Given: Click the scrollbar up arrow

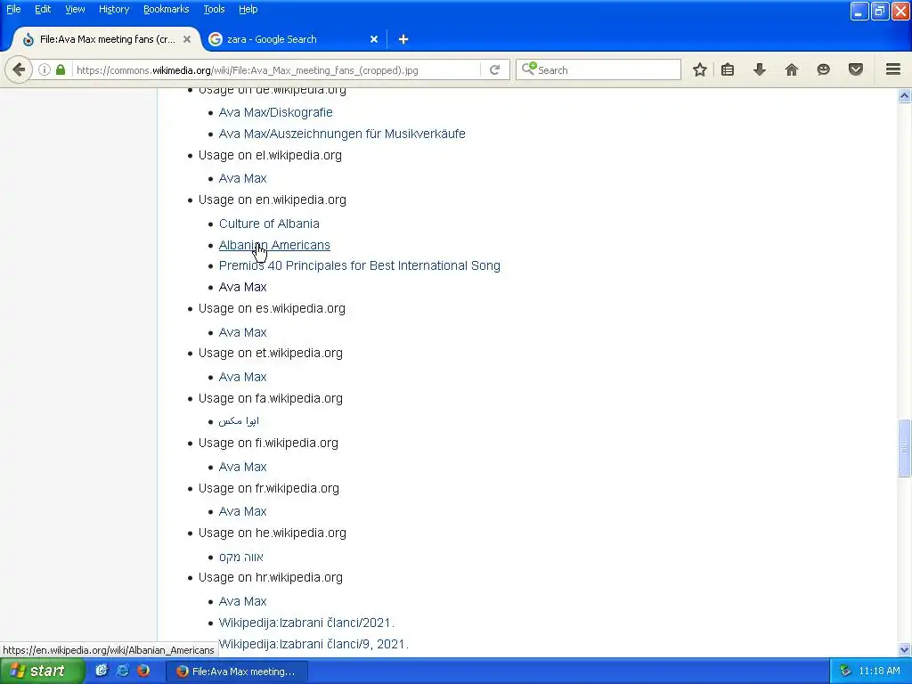Looking at the screenshot, I should [x=904, y=95].
